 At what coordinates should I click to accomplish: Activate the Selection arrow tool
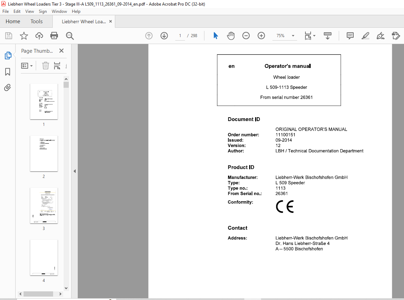[x=216, y=35]
